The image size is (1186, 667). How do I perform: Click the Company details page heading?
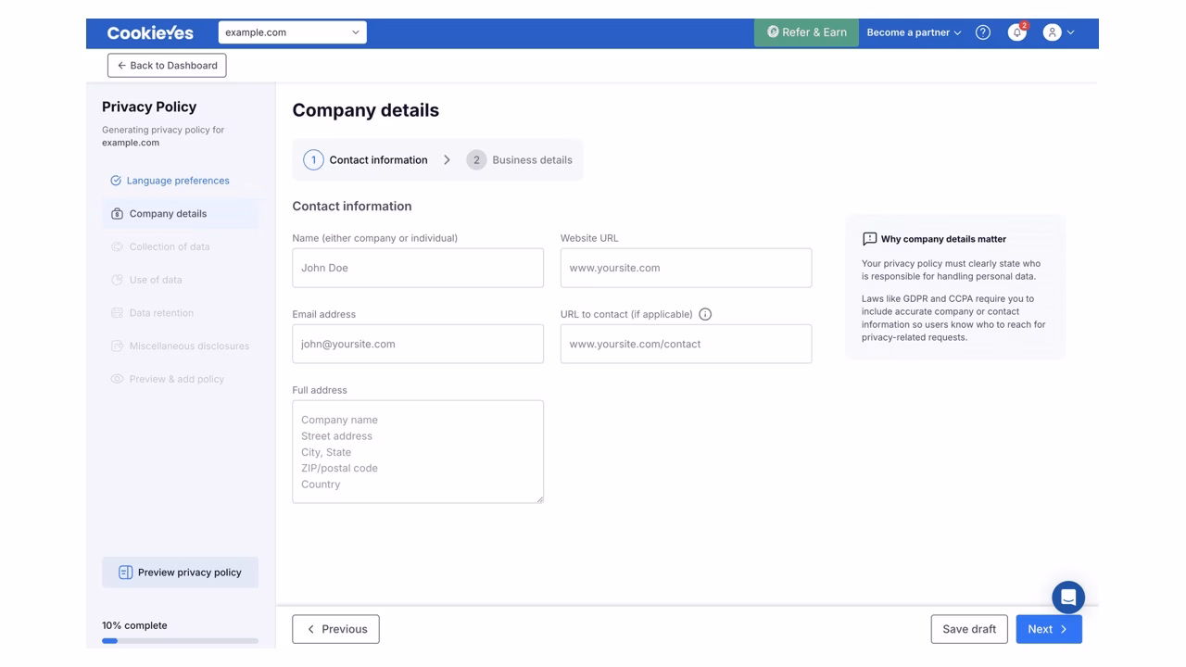coord(366,110)
